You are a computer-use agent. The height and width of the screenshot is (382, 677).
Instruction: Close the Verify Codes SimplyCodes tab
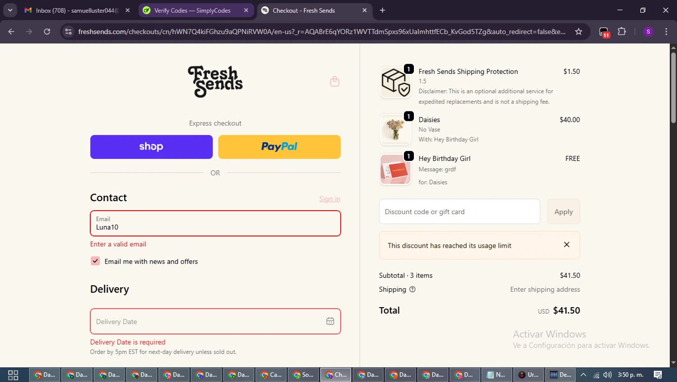[246, 10]
